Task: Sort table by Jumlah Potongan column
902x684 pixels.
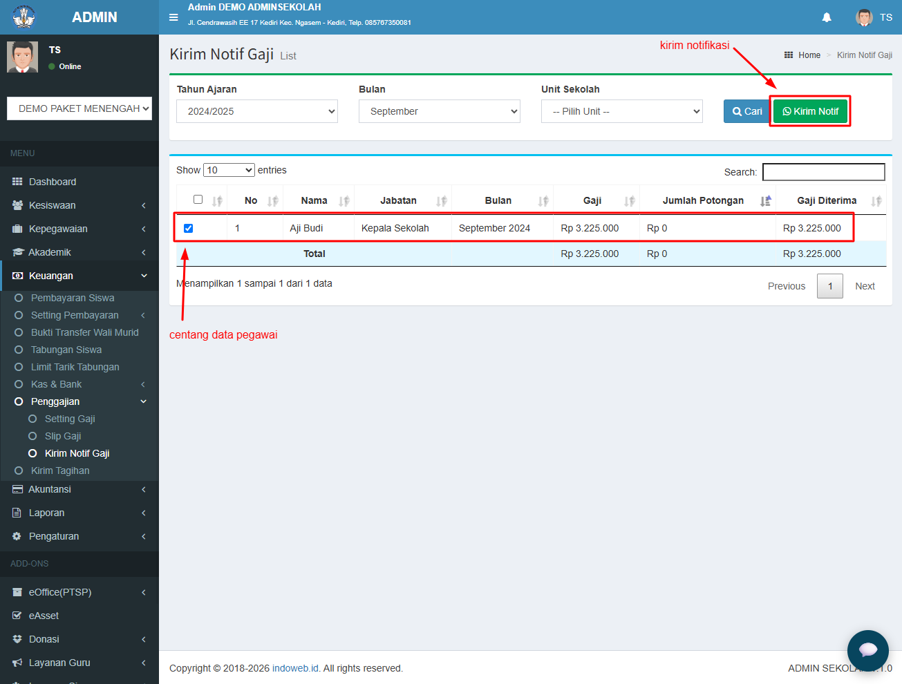Action: click(x=708, y=200)
